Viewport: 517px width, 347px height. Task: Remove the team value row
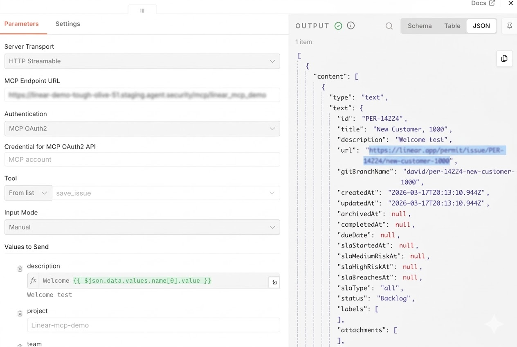[x=20, y=345]
